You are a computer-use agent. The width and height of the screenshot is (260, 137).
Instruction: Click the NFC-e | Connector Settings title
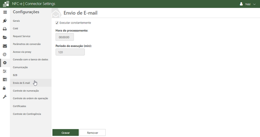point(34,4)
